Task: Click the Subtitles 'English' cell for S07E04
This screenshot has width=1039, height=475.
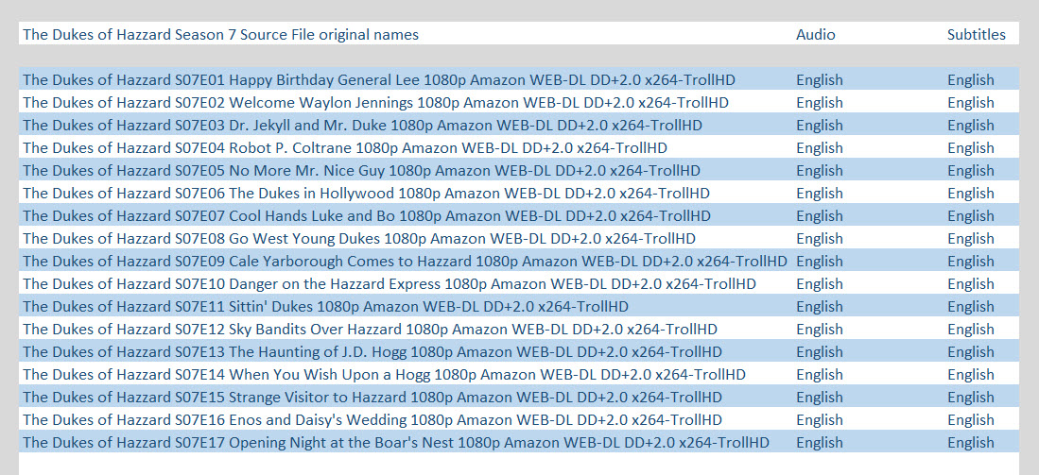Action: pyautogui.click(x=971, y=147)
